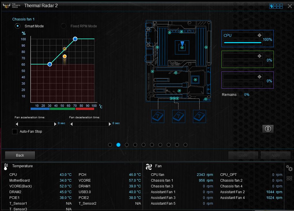Click the DRAM2 temperature 45.0 °C
This screenshot has height=211, width=294.
pos(66,192)
